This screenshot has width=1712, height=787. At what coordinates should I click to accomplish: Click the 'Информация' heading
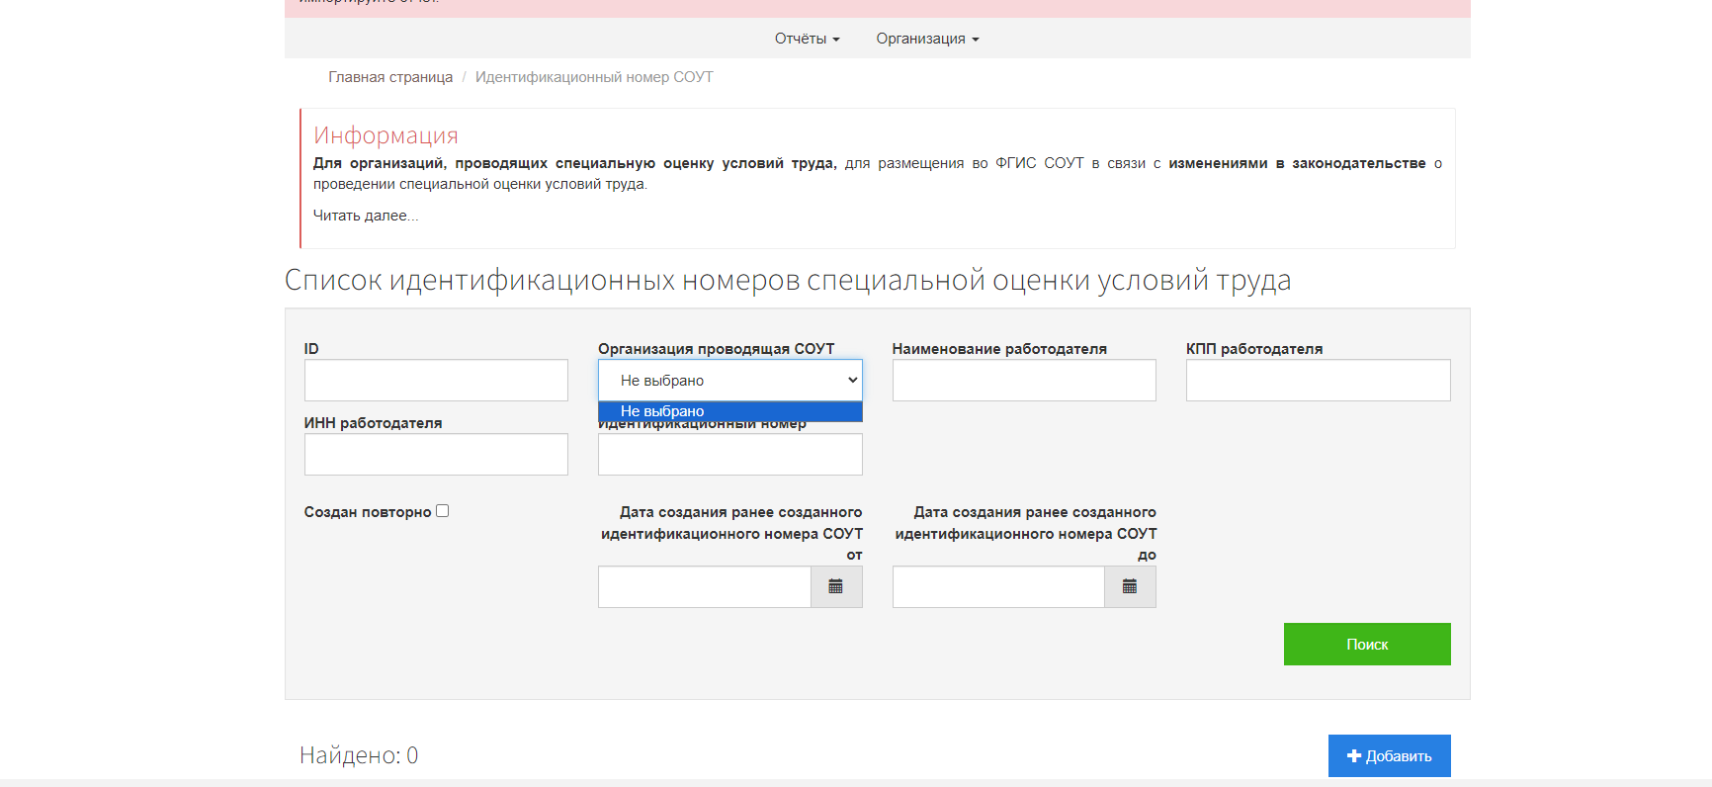385,135
